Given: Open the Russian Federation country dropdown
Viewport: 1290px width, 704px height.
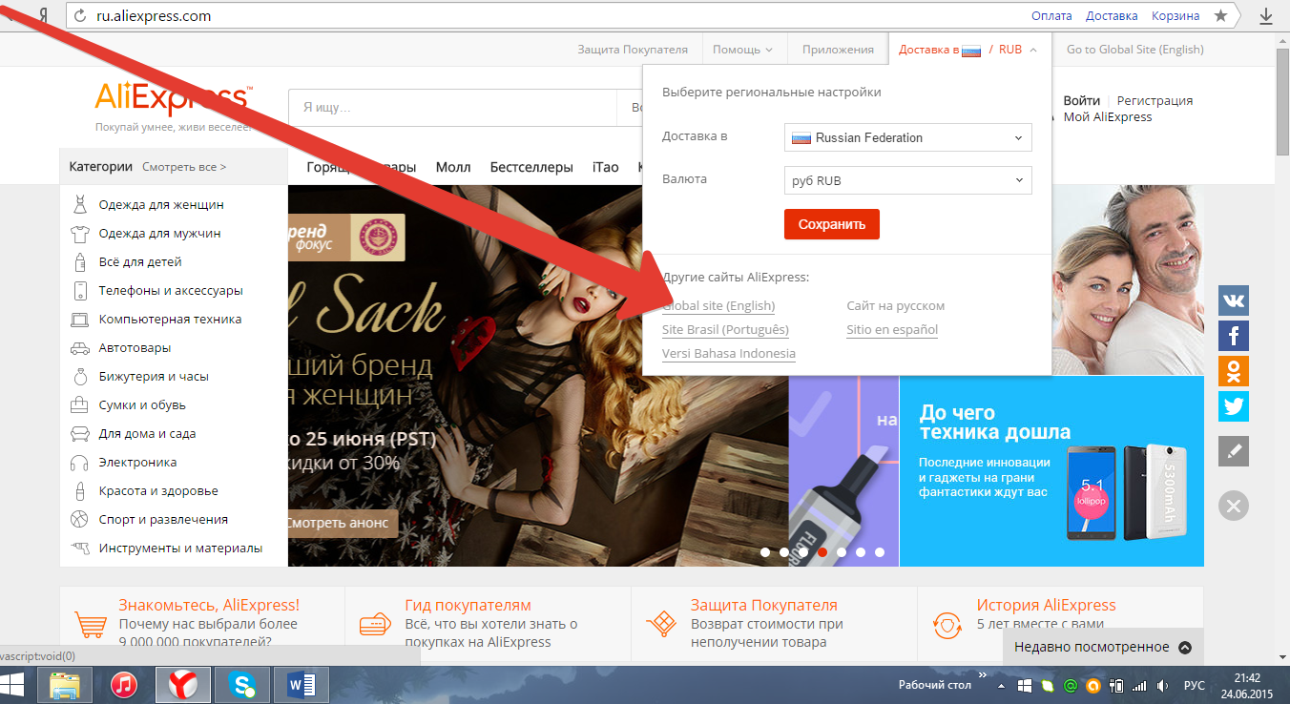Looking at the screenshot, I should [x=908, y=137].
